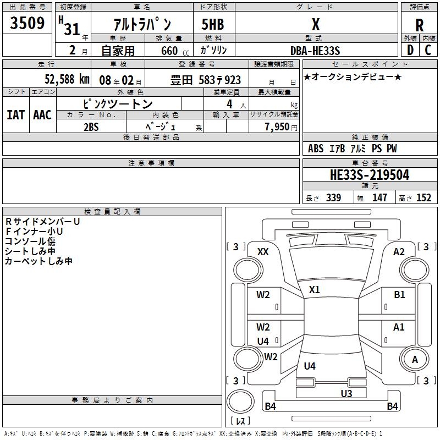Click the 検査員記入欄 header

pyautogui.click(x=112, y=212)
